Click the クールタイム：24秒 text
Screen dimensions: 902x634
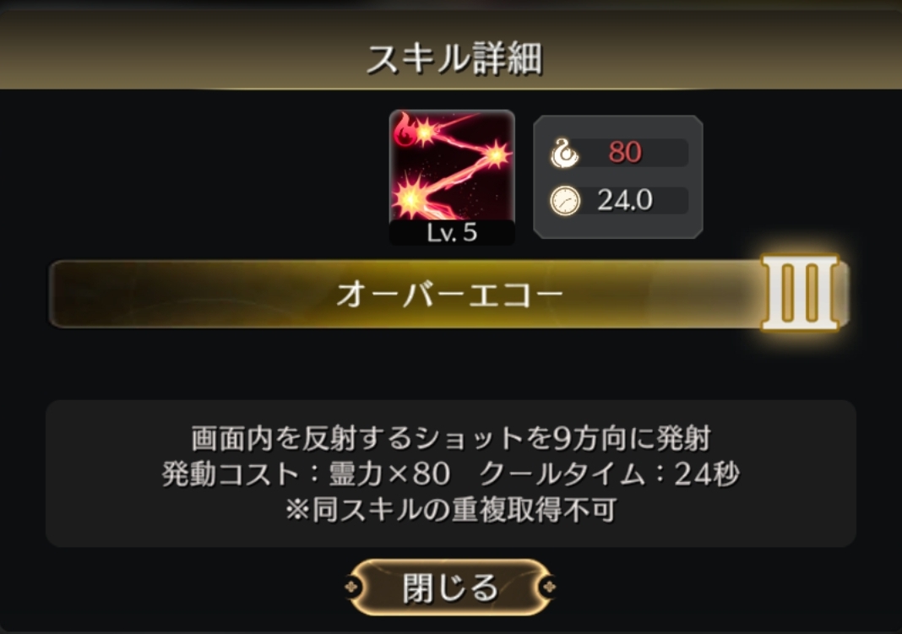click(610, 474)
